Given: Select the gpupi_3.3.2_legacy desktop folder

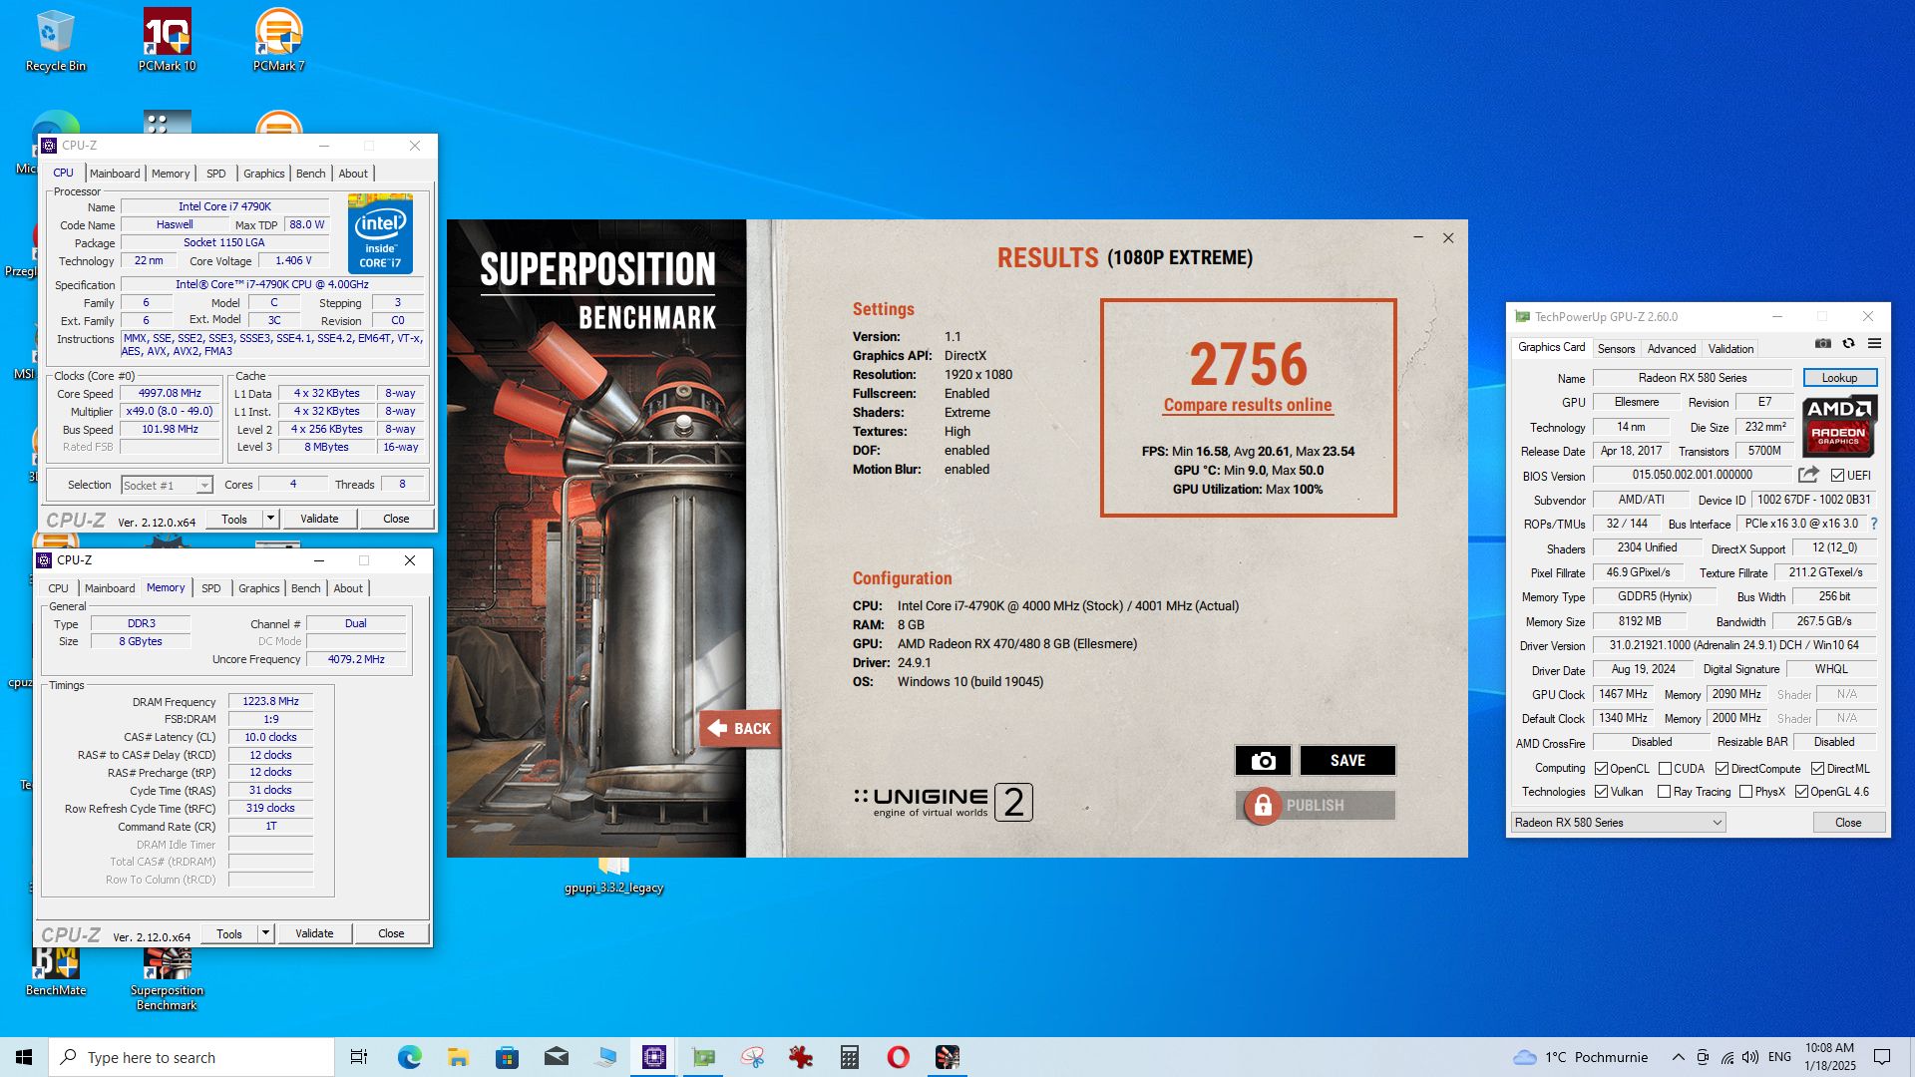Looking at the screenshot, I should (x=613, y=878).
